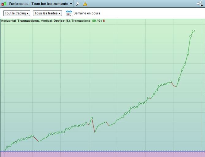Open the wrench settings tool
The width and height of the screenshot is (205, 157).
(x=78, y=4)
